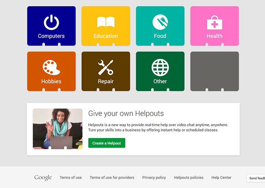Click the Create a Helpout button
Image resolution: width=265 pixels, height=188 pixels.
click(107, 143)
